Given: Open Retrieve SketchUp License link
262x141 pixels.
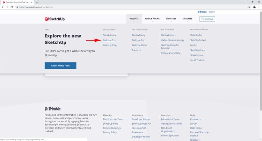Looking at the screenshot, I should 199,134.
